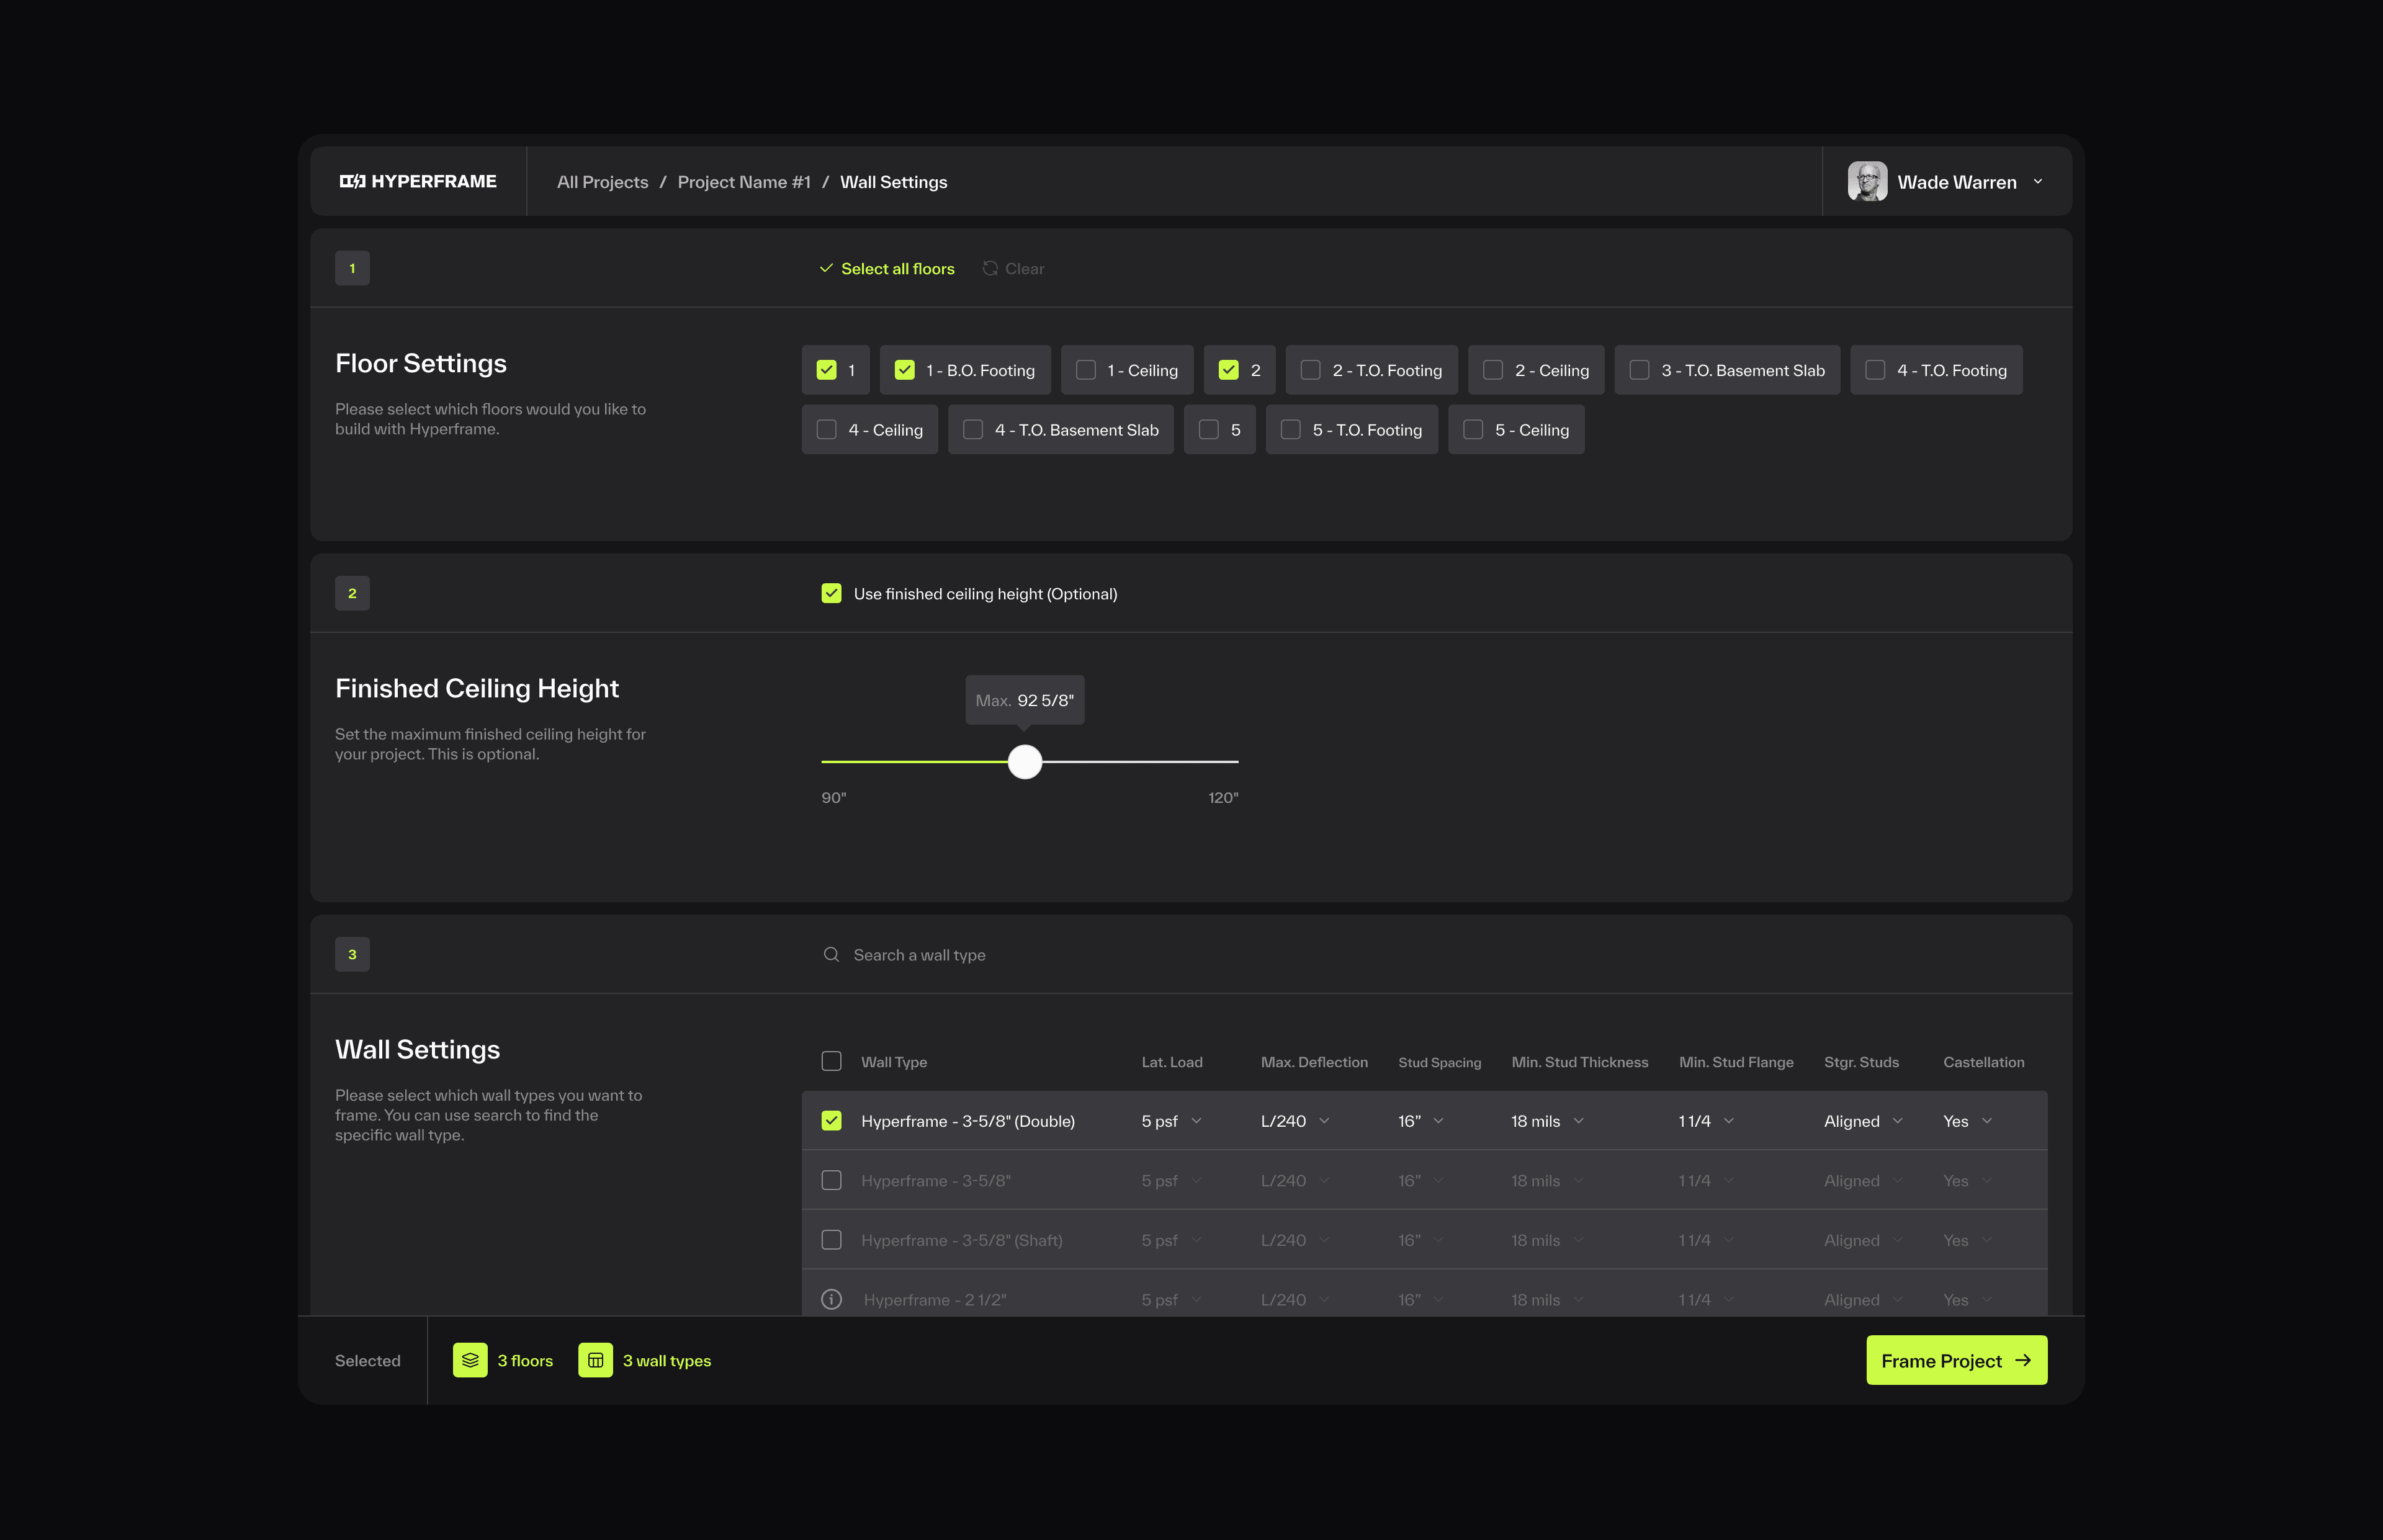2383x1540 pixels.
Task: Click Hyperframe - 2 1/2" row name
Action: click(x=935, y=1300)
